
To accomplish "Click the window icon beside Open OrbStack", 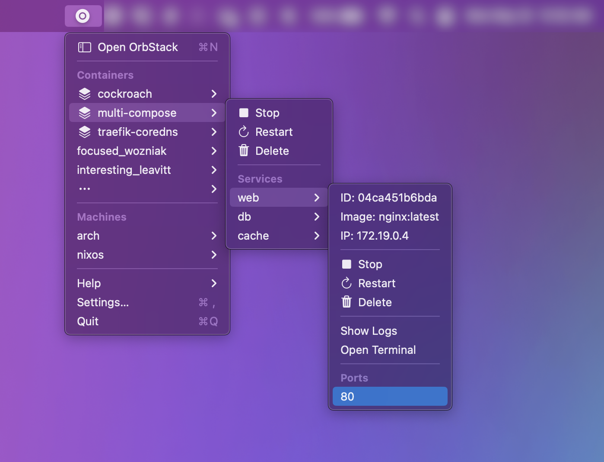I will click(x=85, y=47).
